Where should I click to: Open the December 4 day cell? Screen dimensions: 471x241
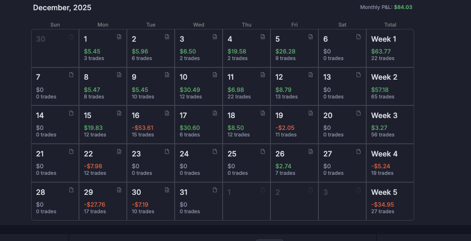[x=246, y=48]
